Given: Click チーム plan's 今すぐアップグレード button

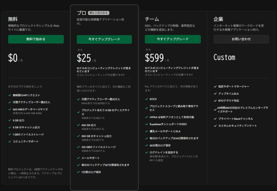Looking at the screenshot, I should pos(173,39).
